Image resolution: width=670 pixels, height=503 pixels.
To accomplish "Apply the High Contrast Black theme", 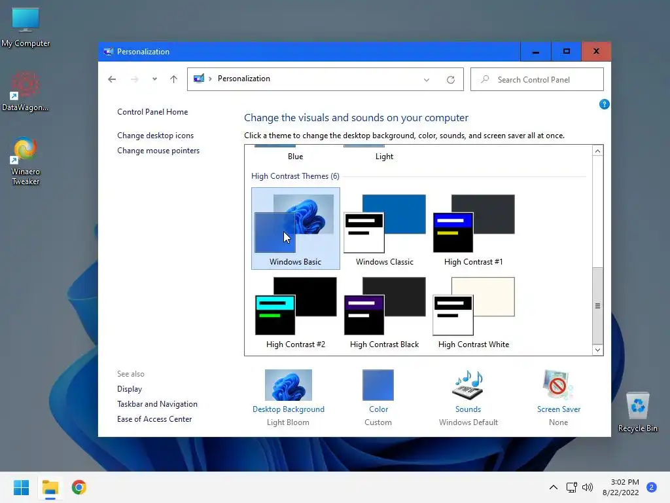I will [385, 312].
